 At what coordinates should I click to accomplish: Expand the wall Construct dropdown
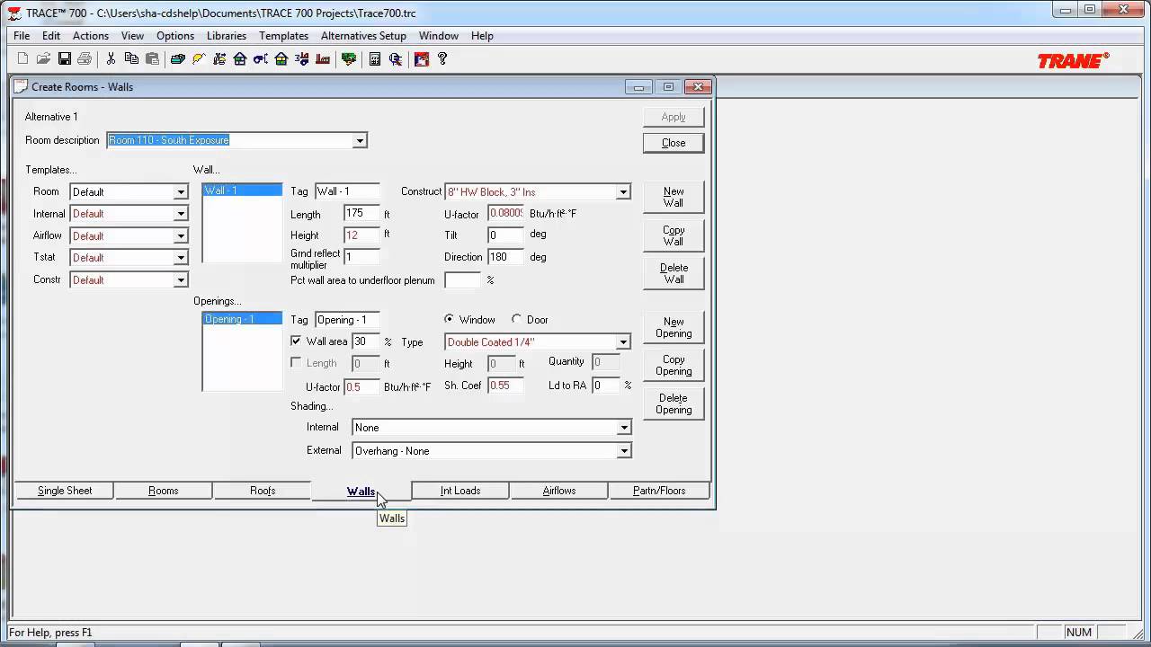623,191
